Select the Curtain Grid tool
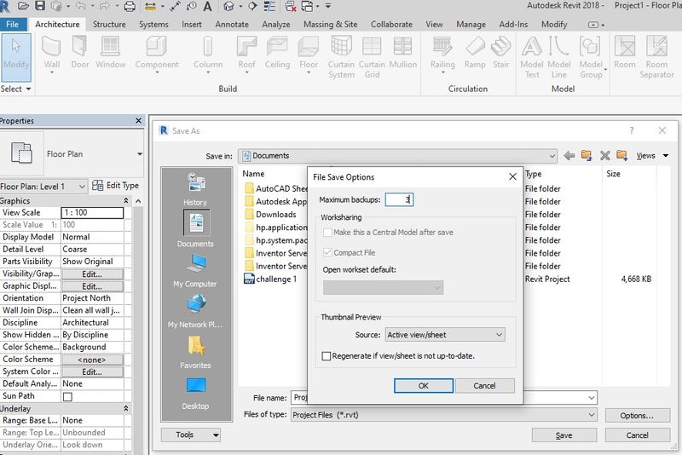682x455 pixels. 372,57
